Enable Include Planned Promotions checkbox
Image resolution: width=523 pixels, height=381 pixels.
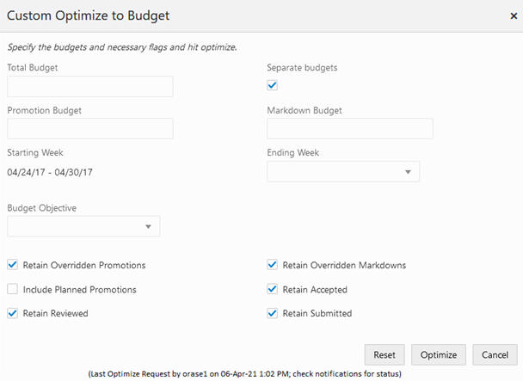click(x=12, y=289)
